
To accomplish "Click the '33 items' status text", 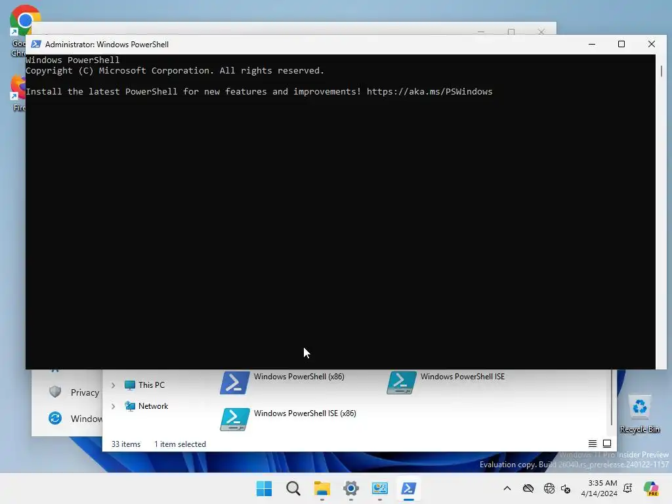I will [126, 444].
